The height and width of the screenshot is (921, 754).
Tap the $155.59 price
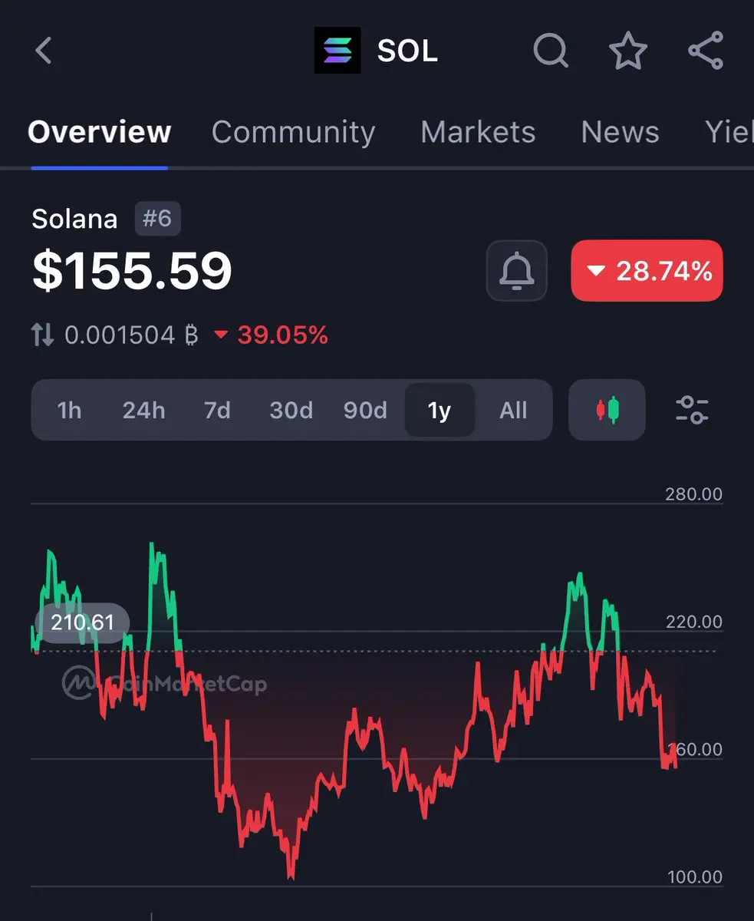pos(132,271)
